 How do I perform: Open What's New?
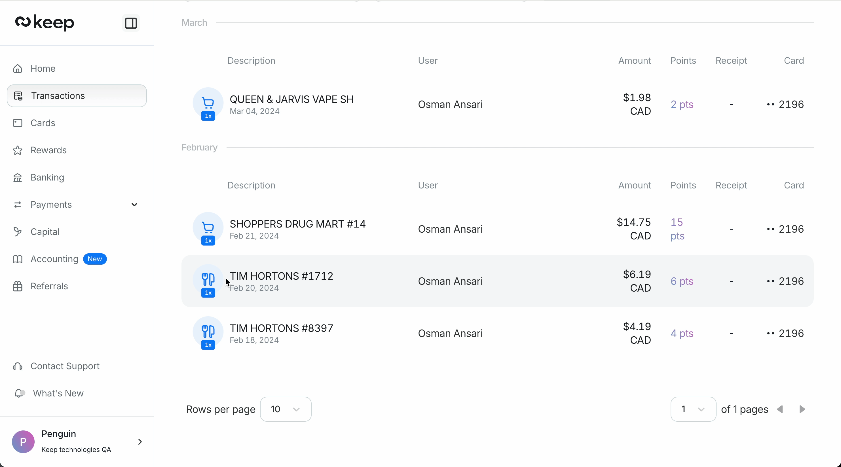click(x=77, y=393)
